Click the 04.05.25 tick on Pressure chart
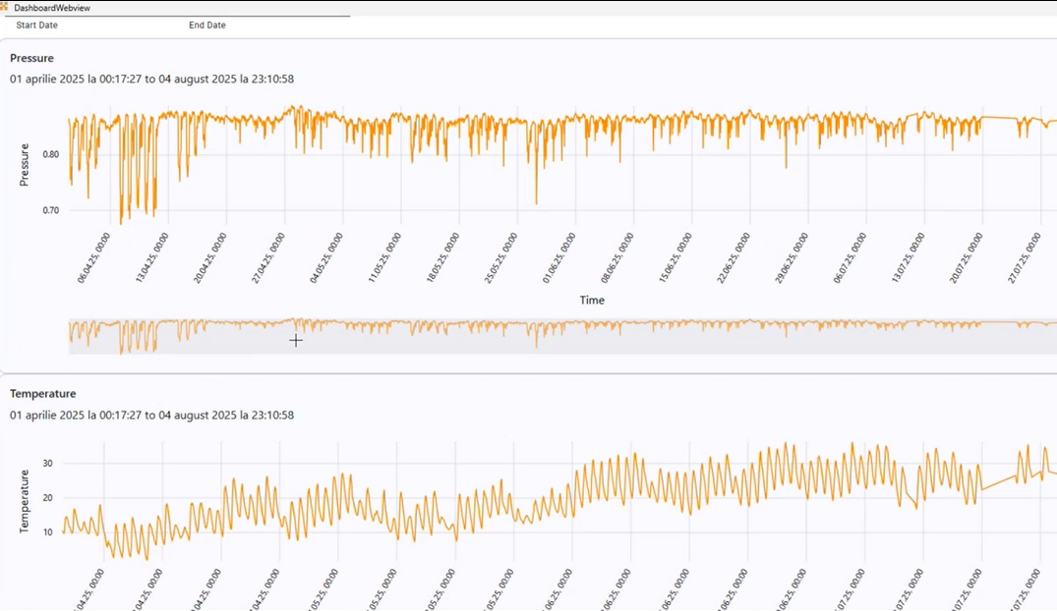The image size is (1057, 611). point(326,258)
